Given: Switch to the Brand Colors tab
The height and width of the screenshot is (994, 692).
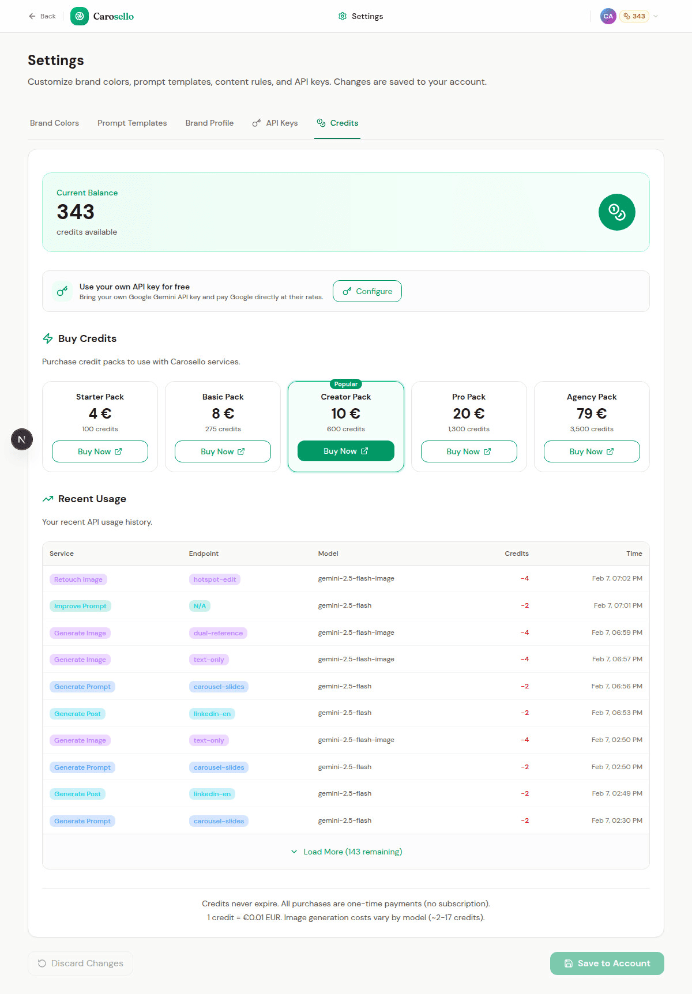Looking at the screenshot, I should [x=54, y=123].
